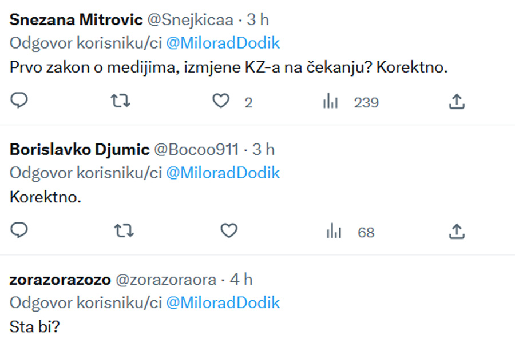Open Borislavko Djumic's profile name
The width and height of the screenshot is (515, 343).
[x=80, y=149]
